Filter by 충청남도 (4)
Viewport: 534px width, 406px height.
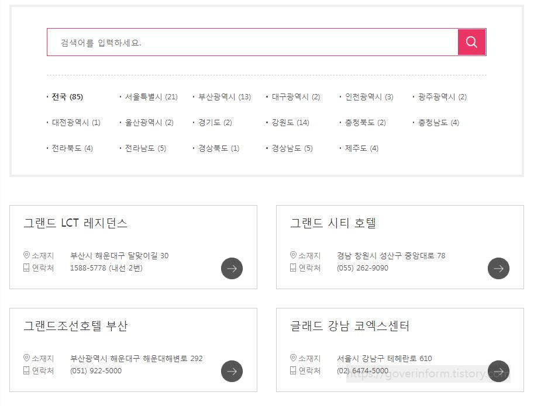tap(439, 123)
